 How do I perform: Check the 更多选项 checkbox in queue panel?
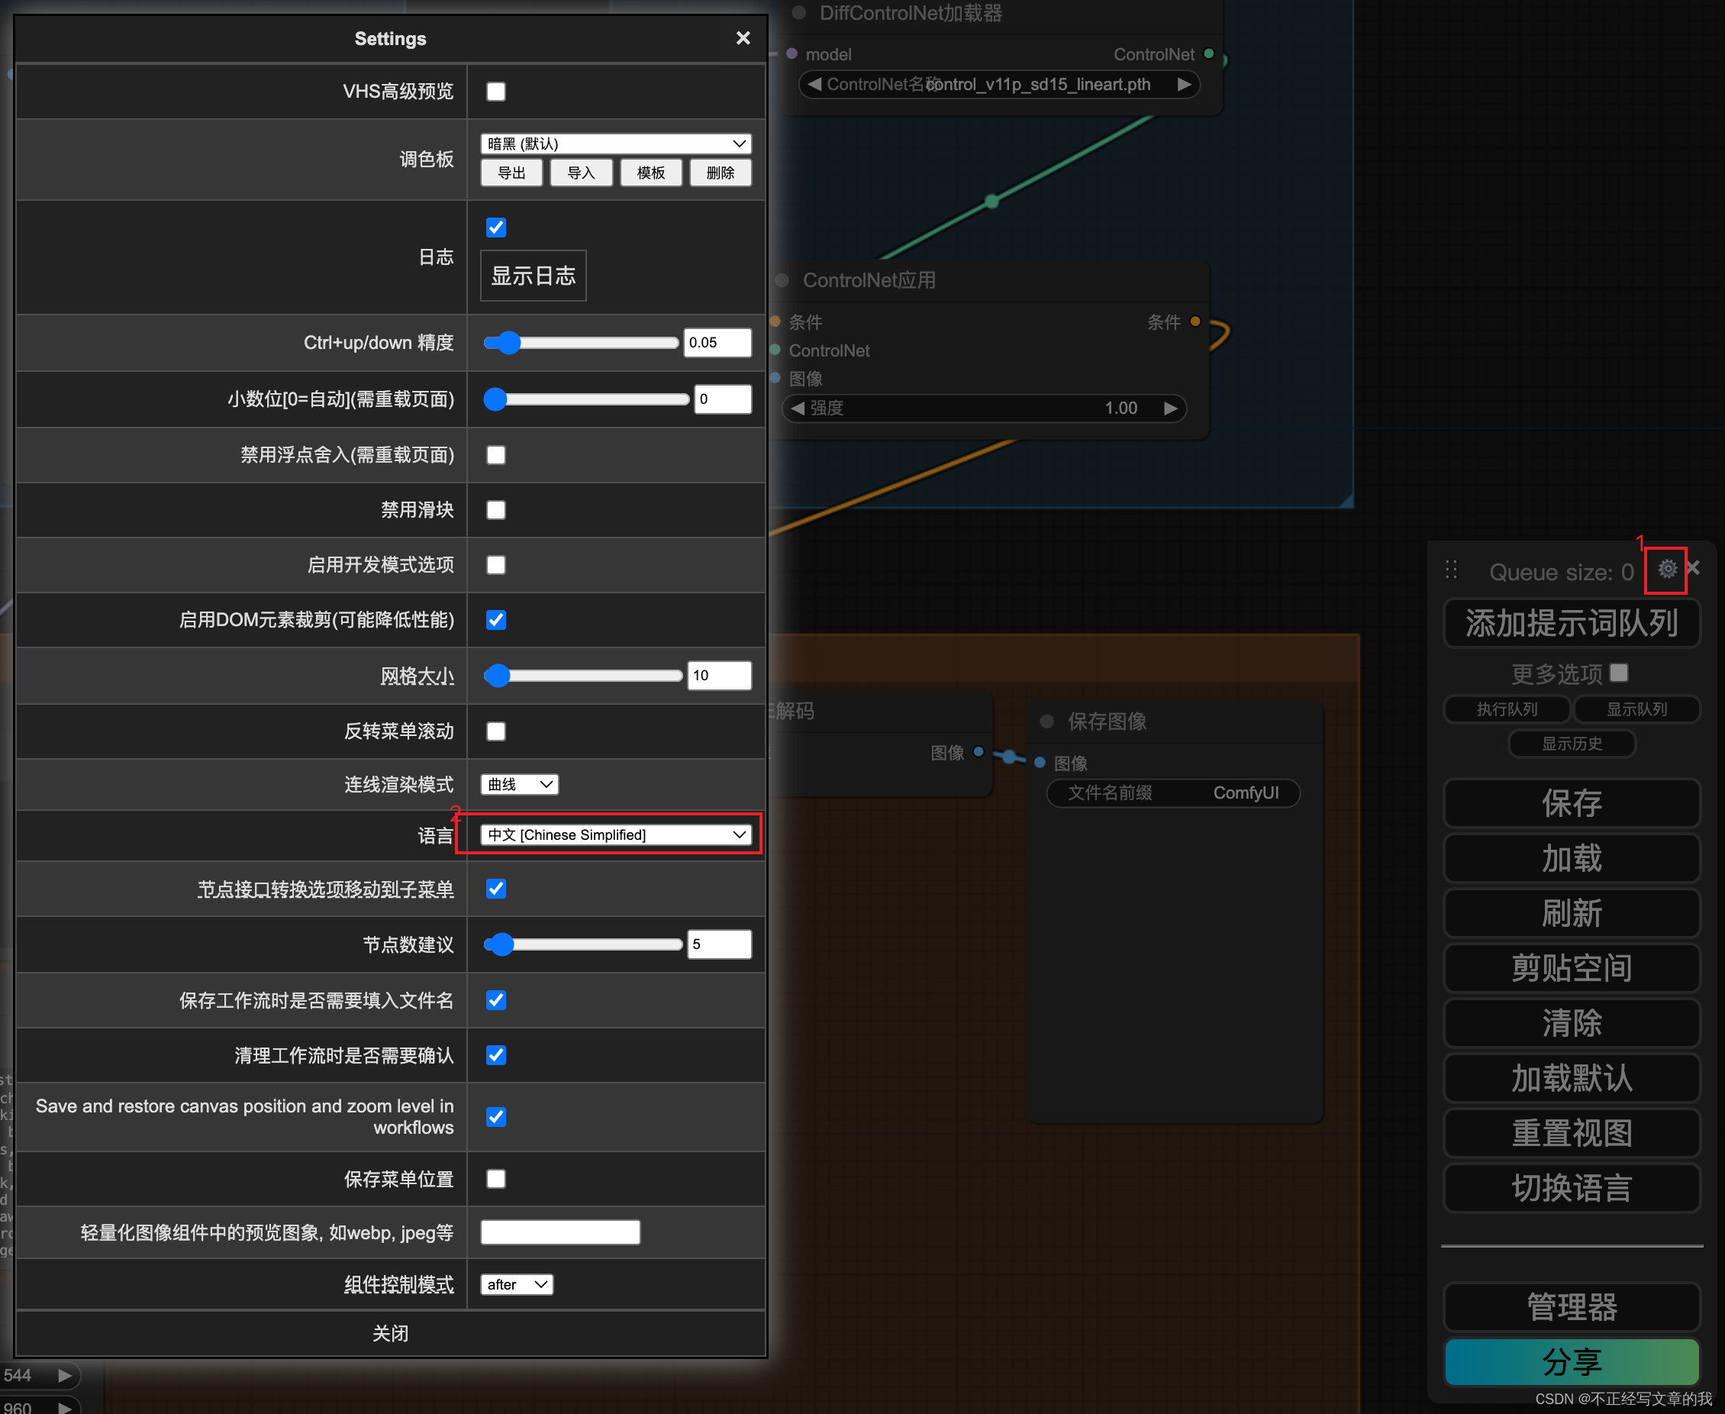[x=1619, y=673]
